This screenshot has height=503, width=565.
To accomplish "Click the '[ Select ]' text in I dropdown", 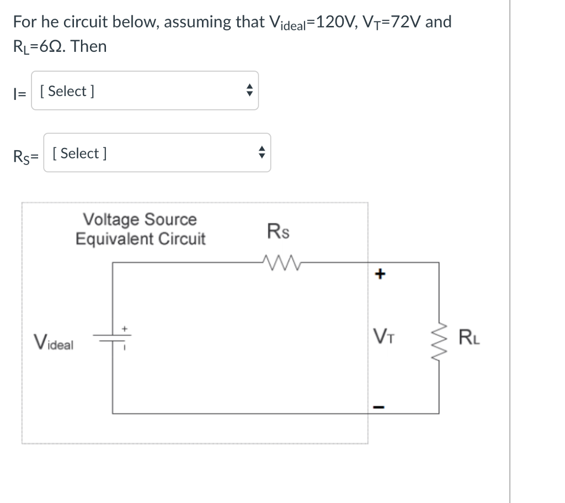I will click(x=67, y=91).
